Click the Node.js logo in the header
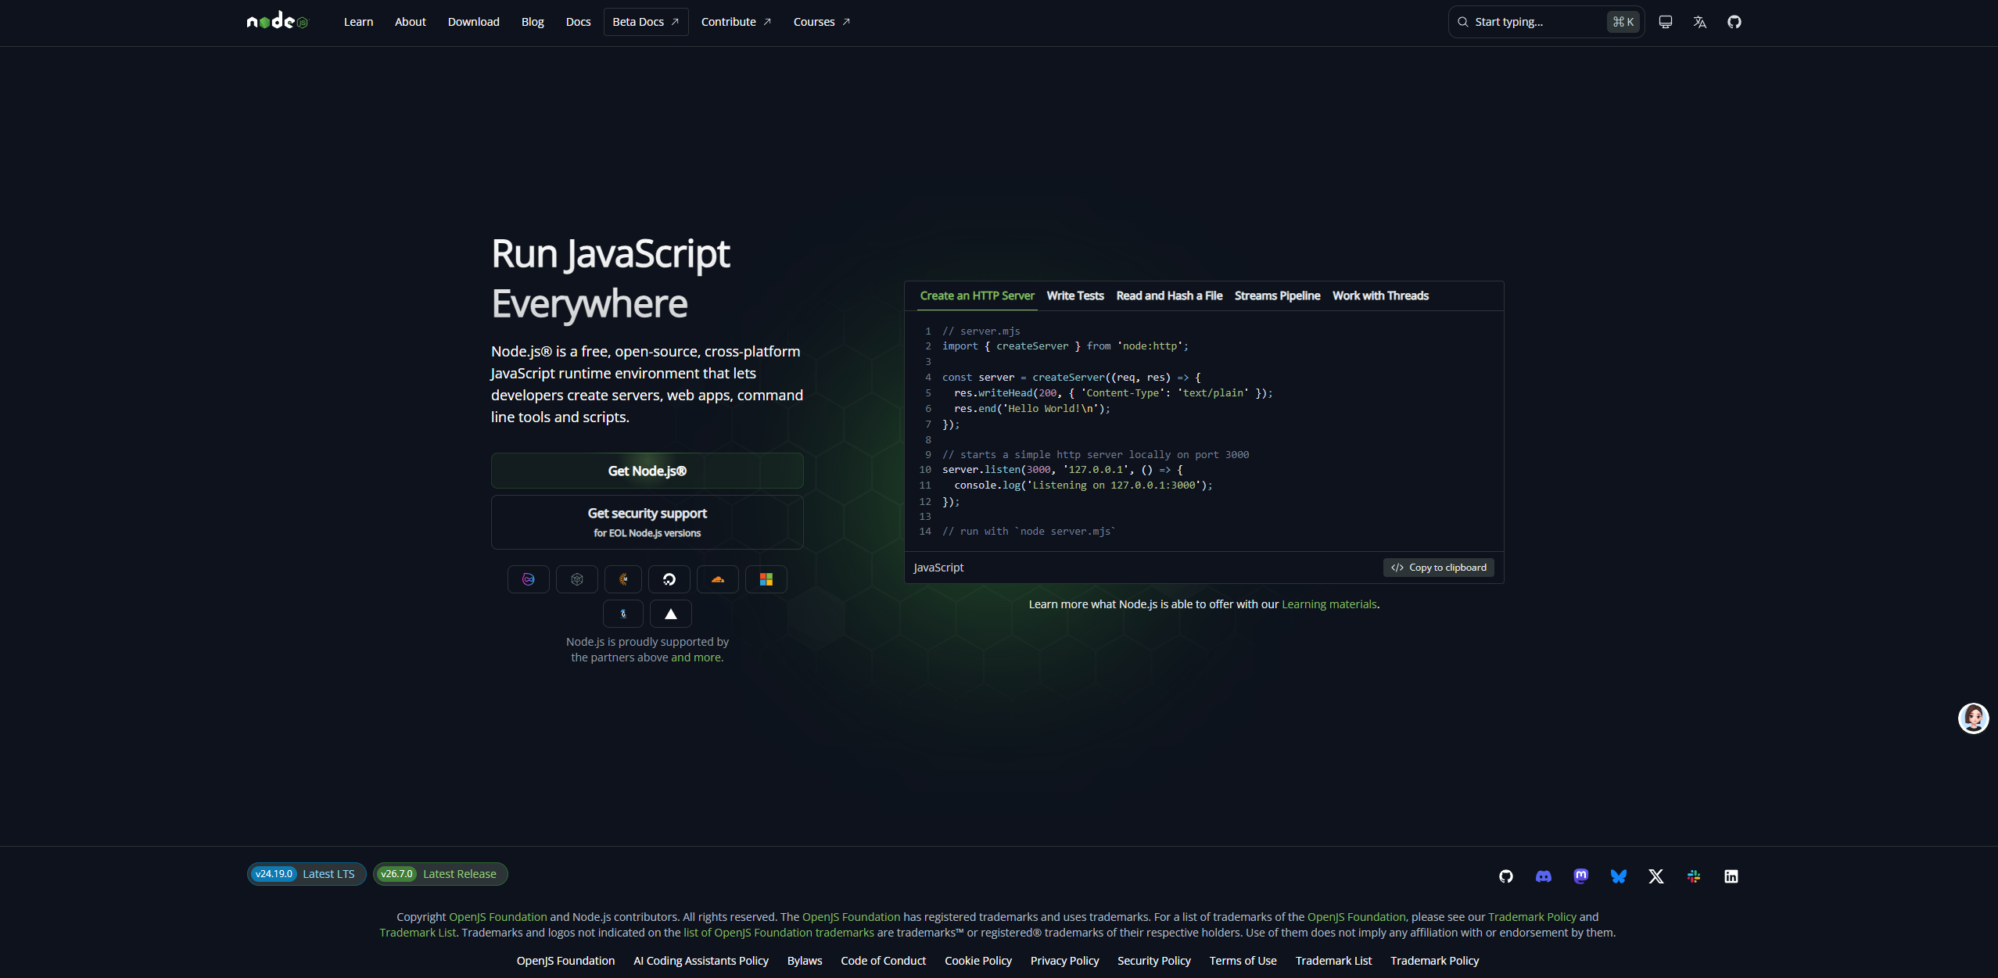The height and width of the screenshot is (978, 1998). 278,22
